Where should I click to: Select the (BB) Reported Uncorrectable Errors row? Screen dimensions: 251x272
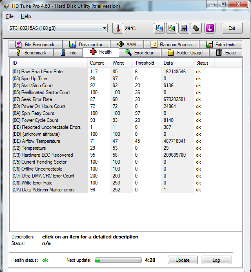point(113,127)
